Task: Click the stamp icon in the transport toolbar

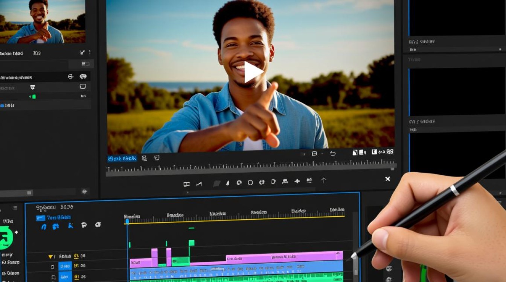Action: coord(285,182)
